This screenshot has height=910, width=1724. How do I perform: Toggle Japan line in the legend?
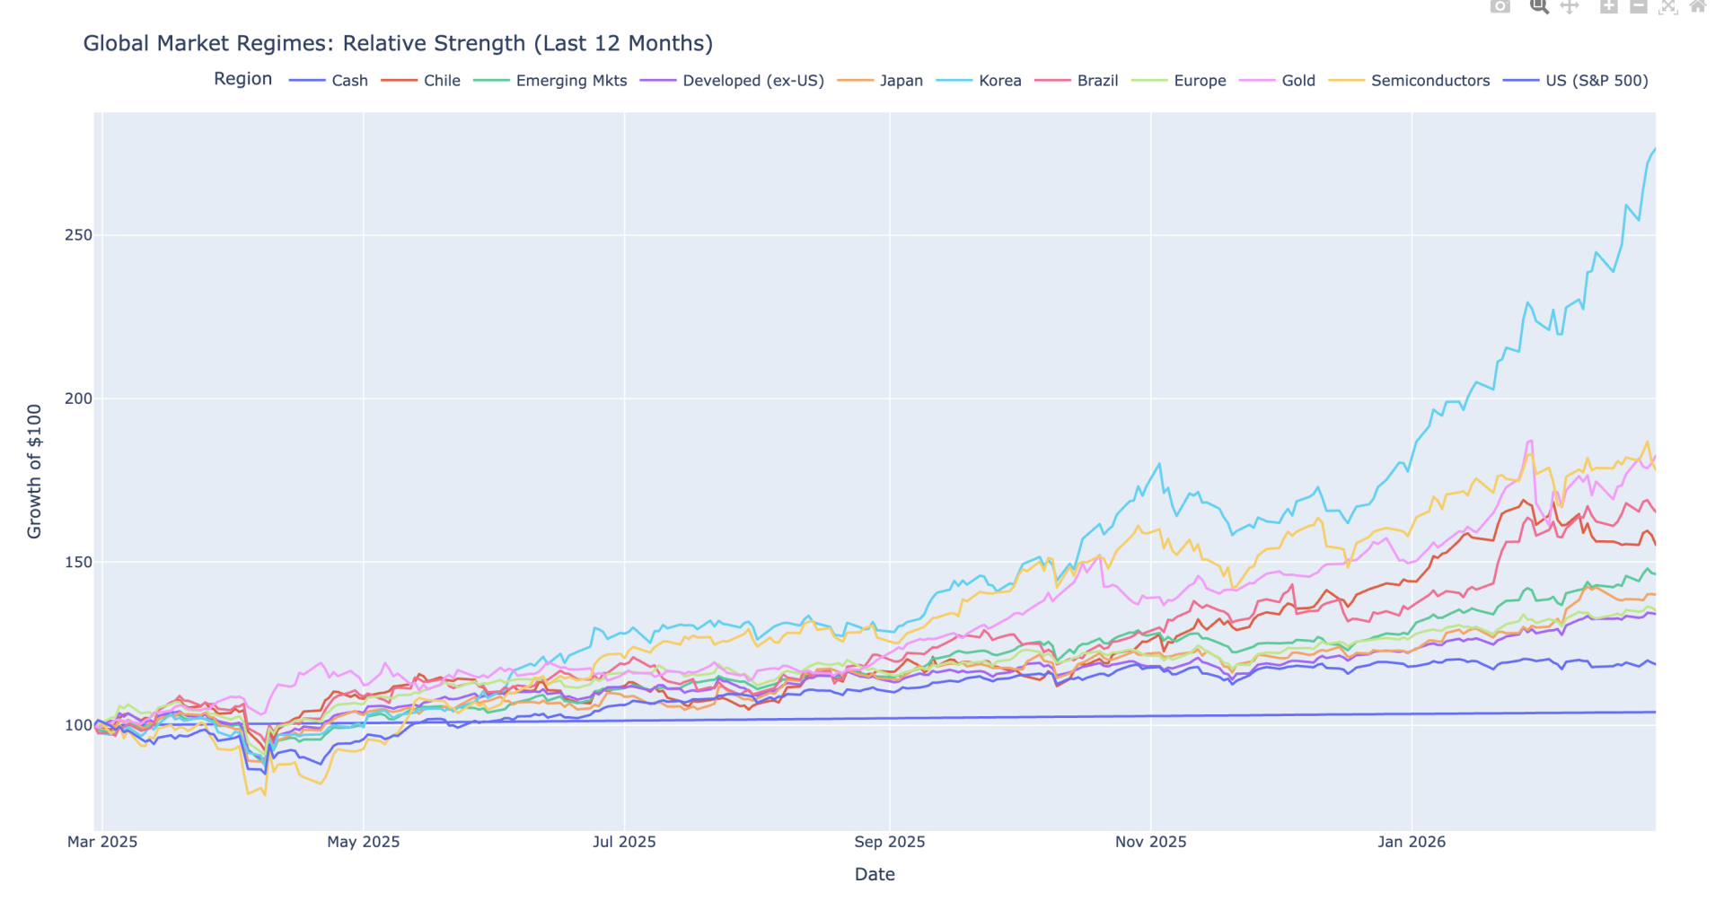coord(901,81)
